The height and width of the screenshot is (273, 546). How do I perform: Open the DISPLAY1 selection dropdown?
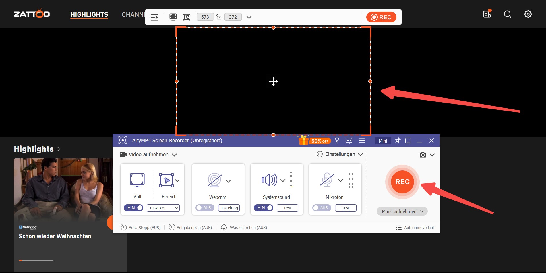click(x=163, y=208)
